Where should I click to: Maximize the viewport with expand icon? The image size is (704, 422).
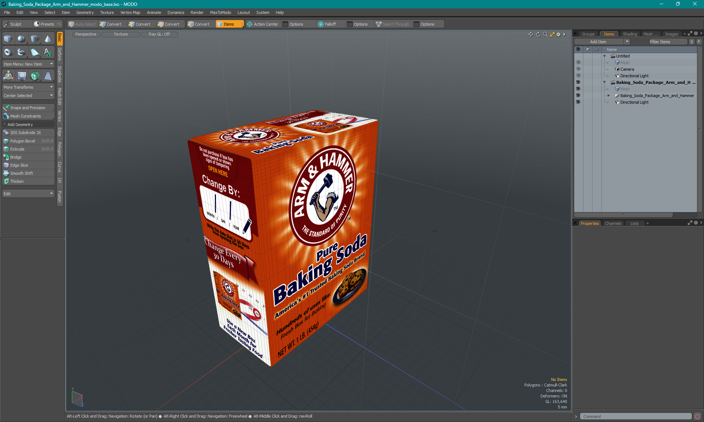tap(552, 34)
